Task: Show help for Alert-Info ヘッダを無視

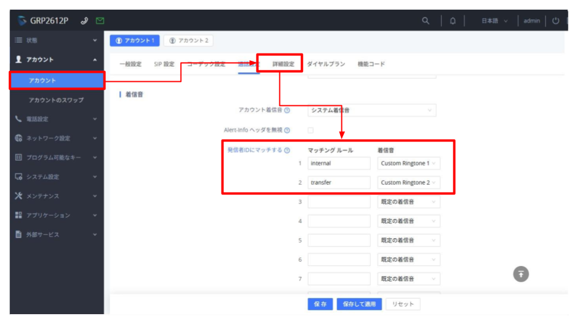Action: (x=287, y=130)
